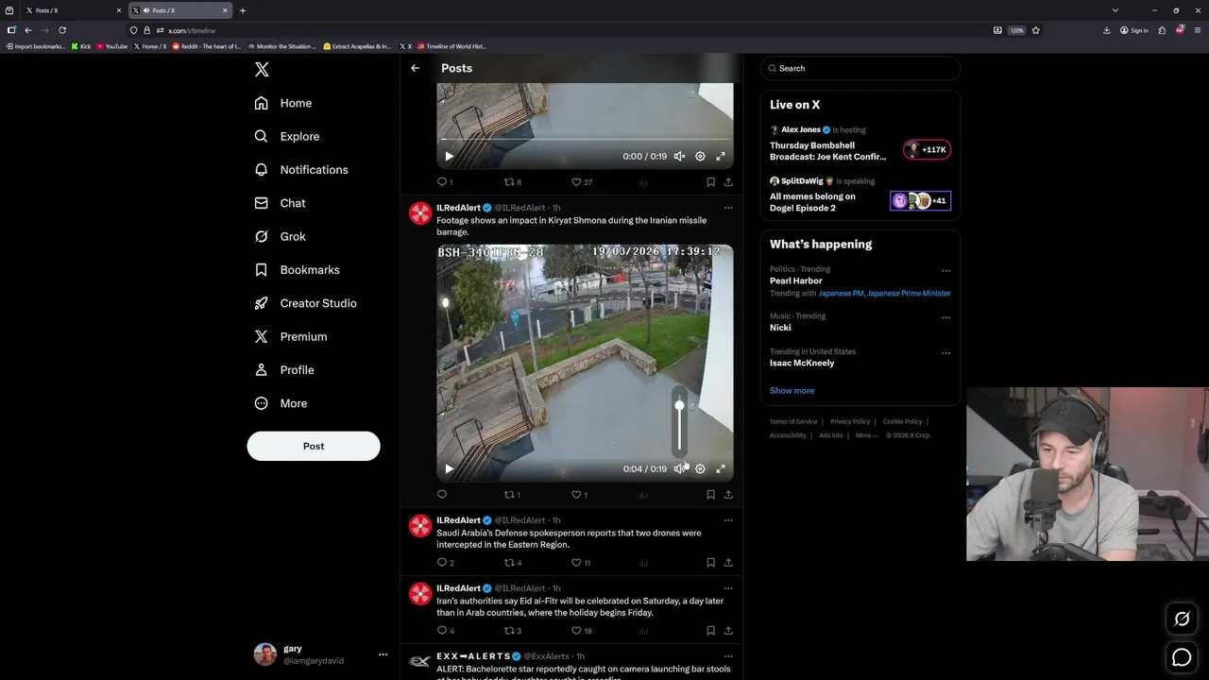Adjust the vertical volume slider on the video
Image resolution: width=1209 pixels, height=680 pixels.
[x=679, y=421]
